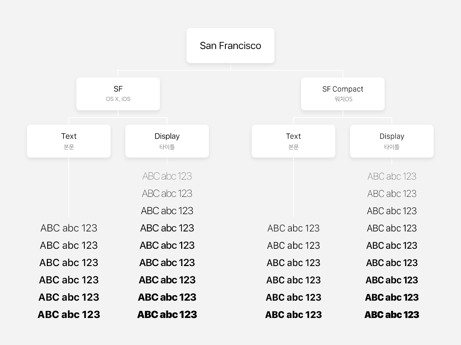
Task: Select the thinnest SF Display sample text
Action: (167, 176)
